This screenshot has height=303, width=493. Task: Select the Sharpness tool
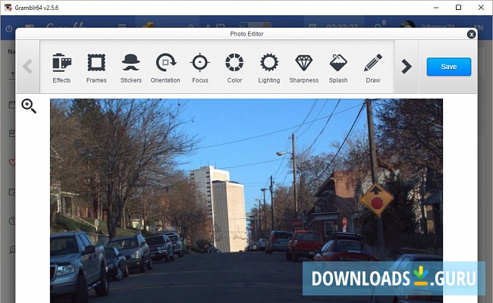(303, 67)
